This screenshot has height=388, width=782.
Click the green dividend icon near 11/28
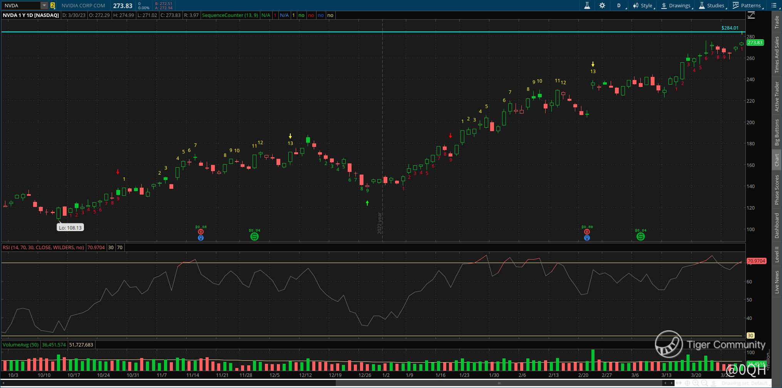(x=255, y=236)
